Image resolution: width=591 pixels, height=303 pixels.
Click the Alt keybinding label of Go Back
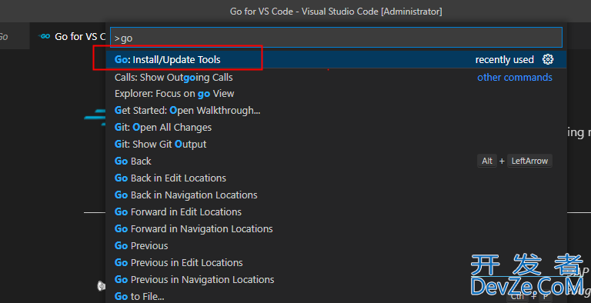[x=487, y=161]
